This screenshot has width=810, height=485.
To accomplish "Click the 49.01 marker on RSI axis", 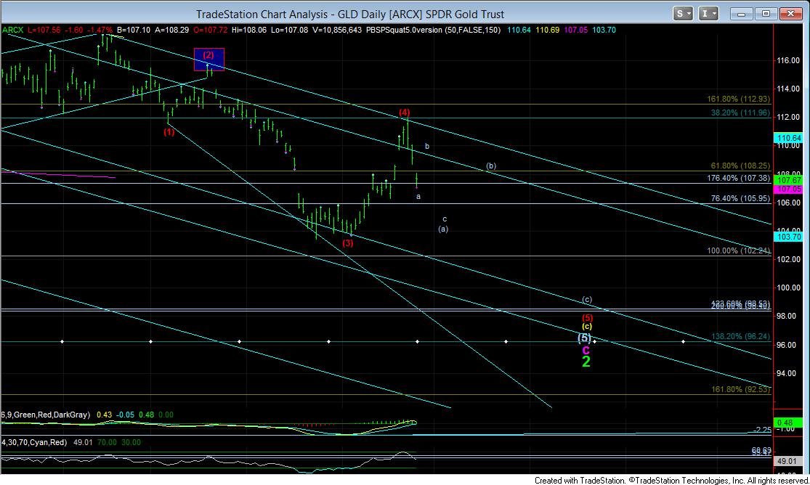I will (x=788, y=461).
